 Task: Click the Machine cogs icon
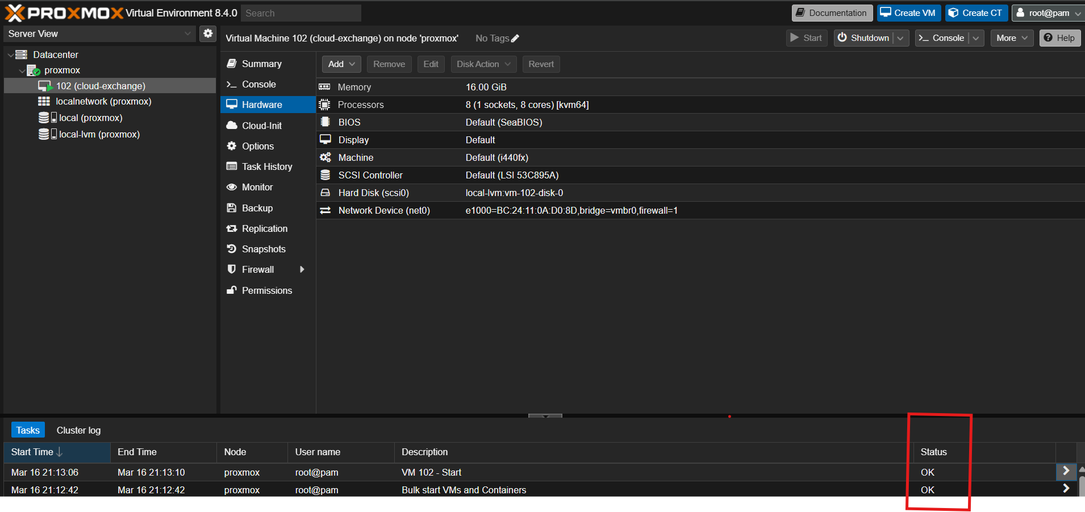click(x=325, y=157)
